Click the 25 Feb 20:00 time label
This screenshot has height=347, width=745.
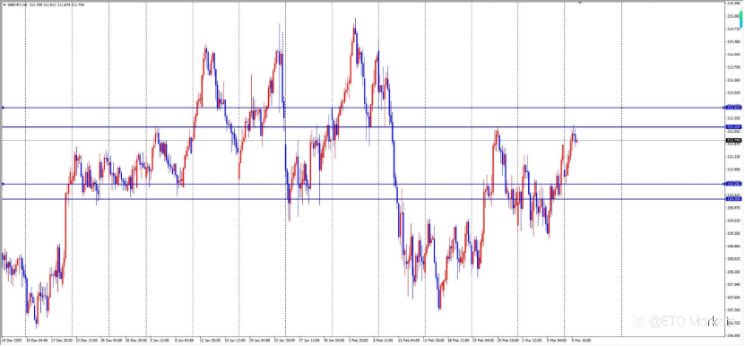[x=508, y=341]
